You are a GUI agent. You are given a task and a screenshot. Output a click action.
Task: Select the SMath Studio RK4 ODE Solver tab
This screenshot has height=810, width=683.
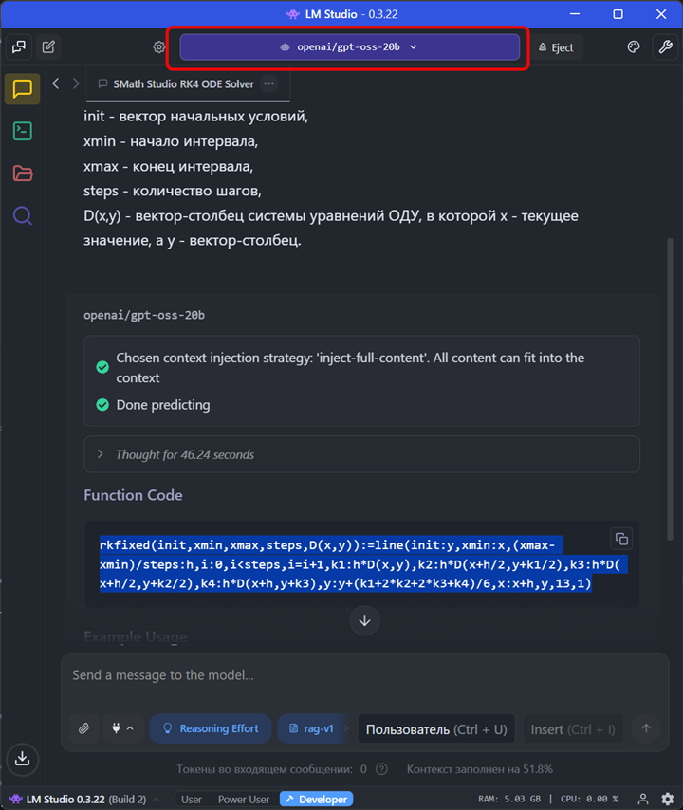(183, 83)
